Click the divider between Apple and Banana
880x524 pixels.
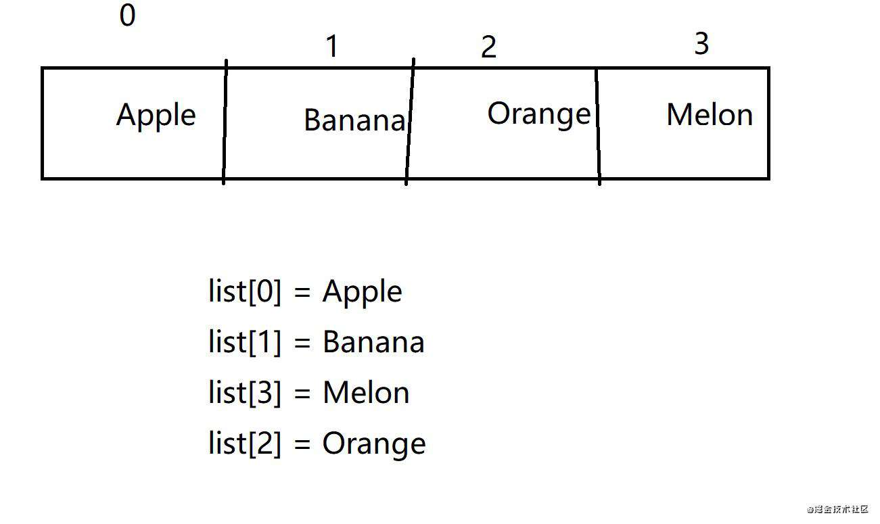pyautogui.click(x=225, y=122)
